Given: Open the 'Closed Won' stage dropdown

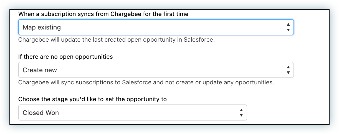Looking at the screenshot, I should coord(132,112).
